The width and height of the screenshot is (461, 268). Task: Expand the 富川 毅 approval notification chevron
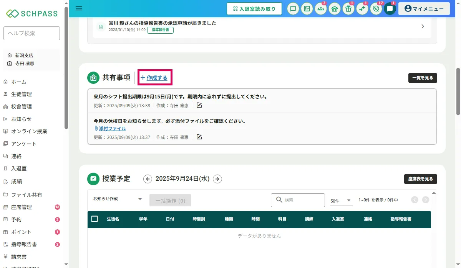(x=423, y=26)
